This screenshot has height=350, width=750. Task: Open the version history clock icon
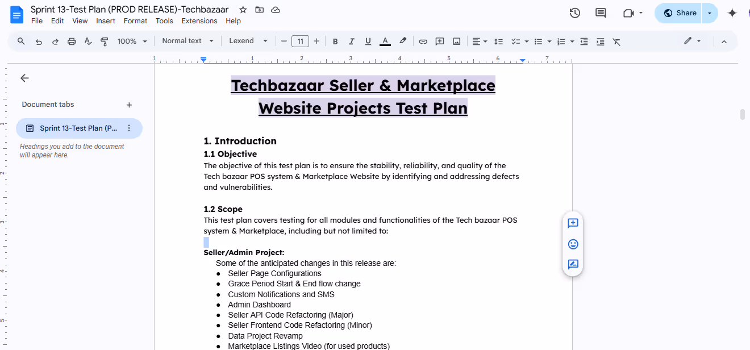(x=575, y=13)
